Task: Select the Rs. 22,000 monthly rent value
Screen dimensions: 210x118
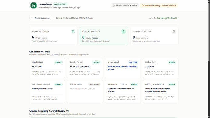Action: [37, 66]
